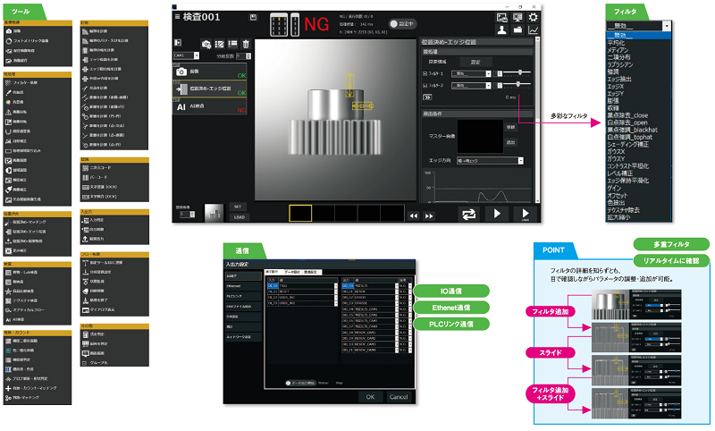Click the user account icon
The width and height of the screenshot is (715, 431).
pyautogui.click(x=502, y=30)
